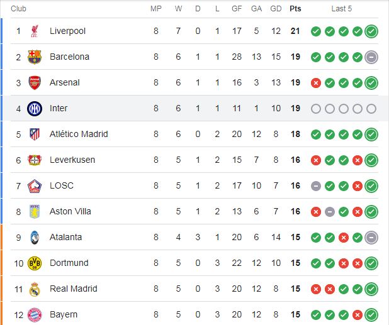This screenshot has height=325, width=389.
Task: Click Arsenal's red loss result icon
Action: click(316, 83)
